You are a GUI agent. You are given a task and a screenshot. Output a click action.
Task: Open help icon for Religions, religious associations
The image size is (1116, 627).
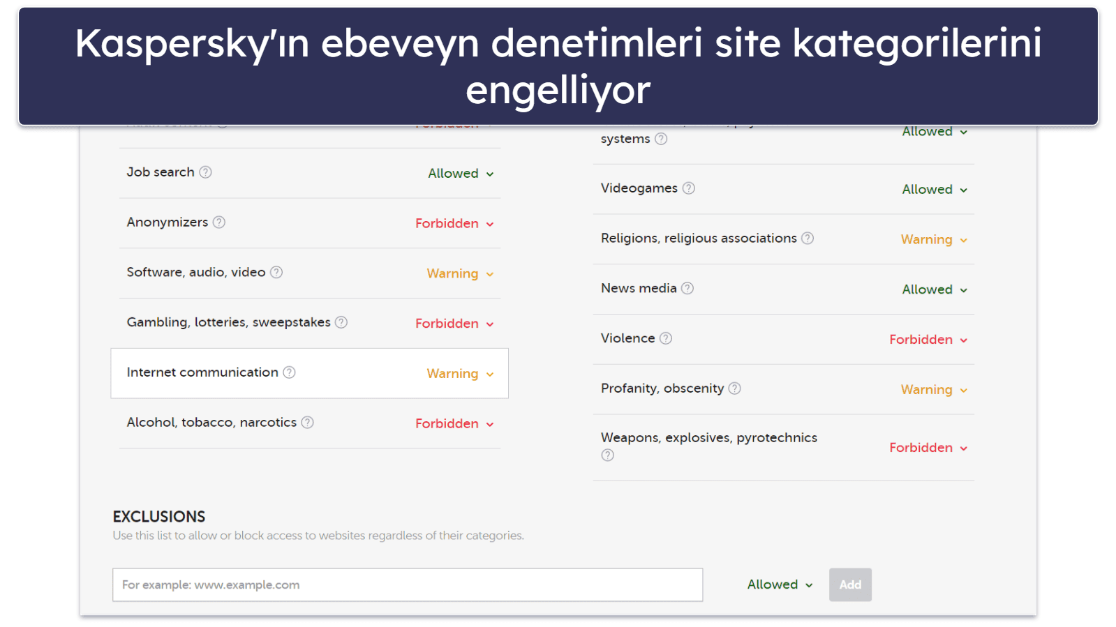(x=808, y=239)
